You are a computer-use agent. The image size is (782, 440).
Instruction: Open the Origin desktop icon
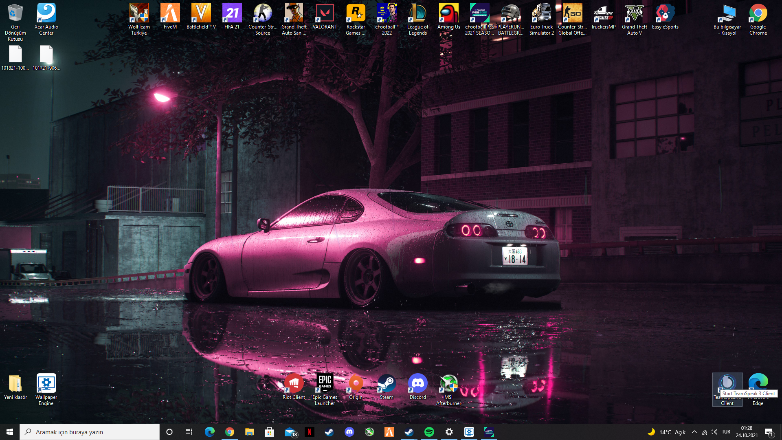pyautogui.click(x=356, y=387)
